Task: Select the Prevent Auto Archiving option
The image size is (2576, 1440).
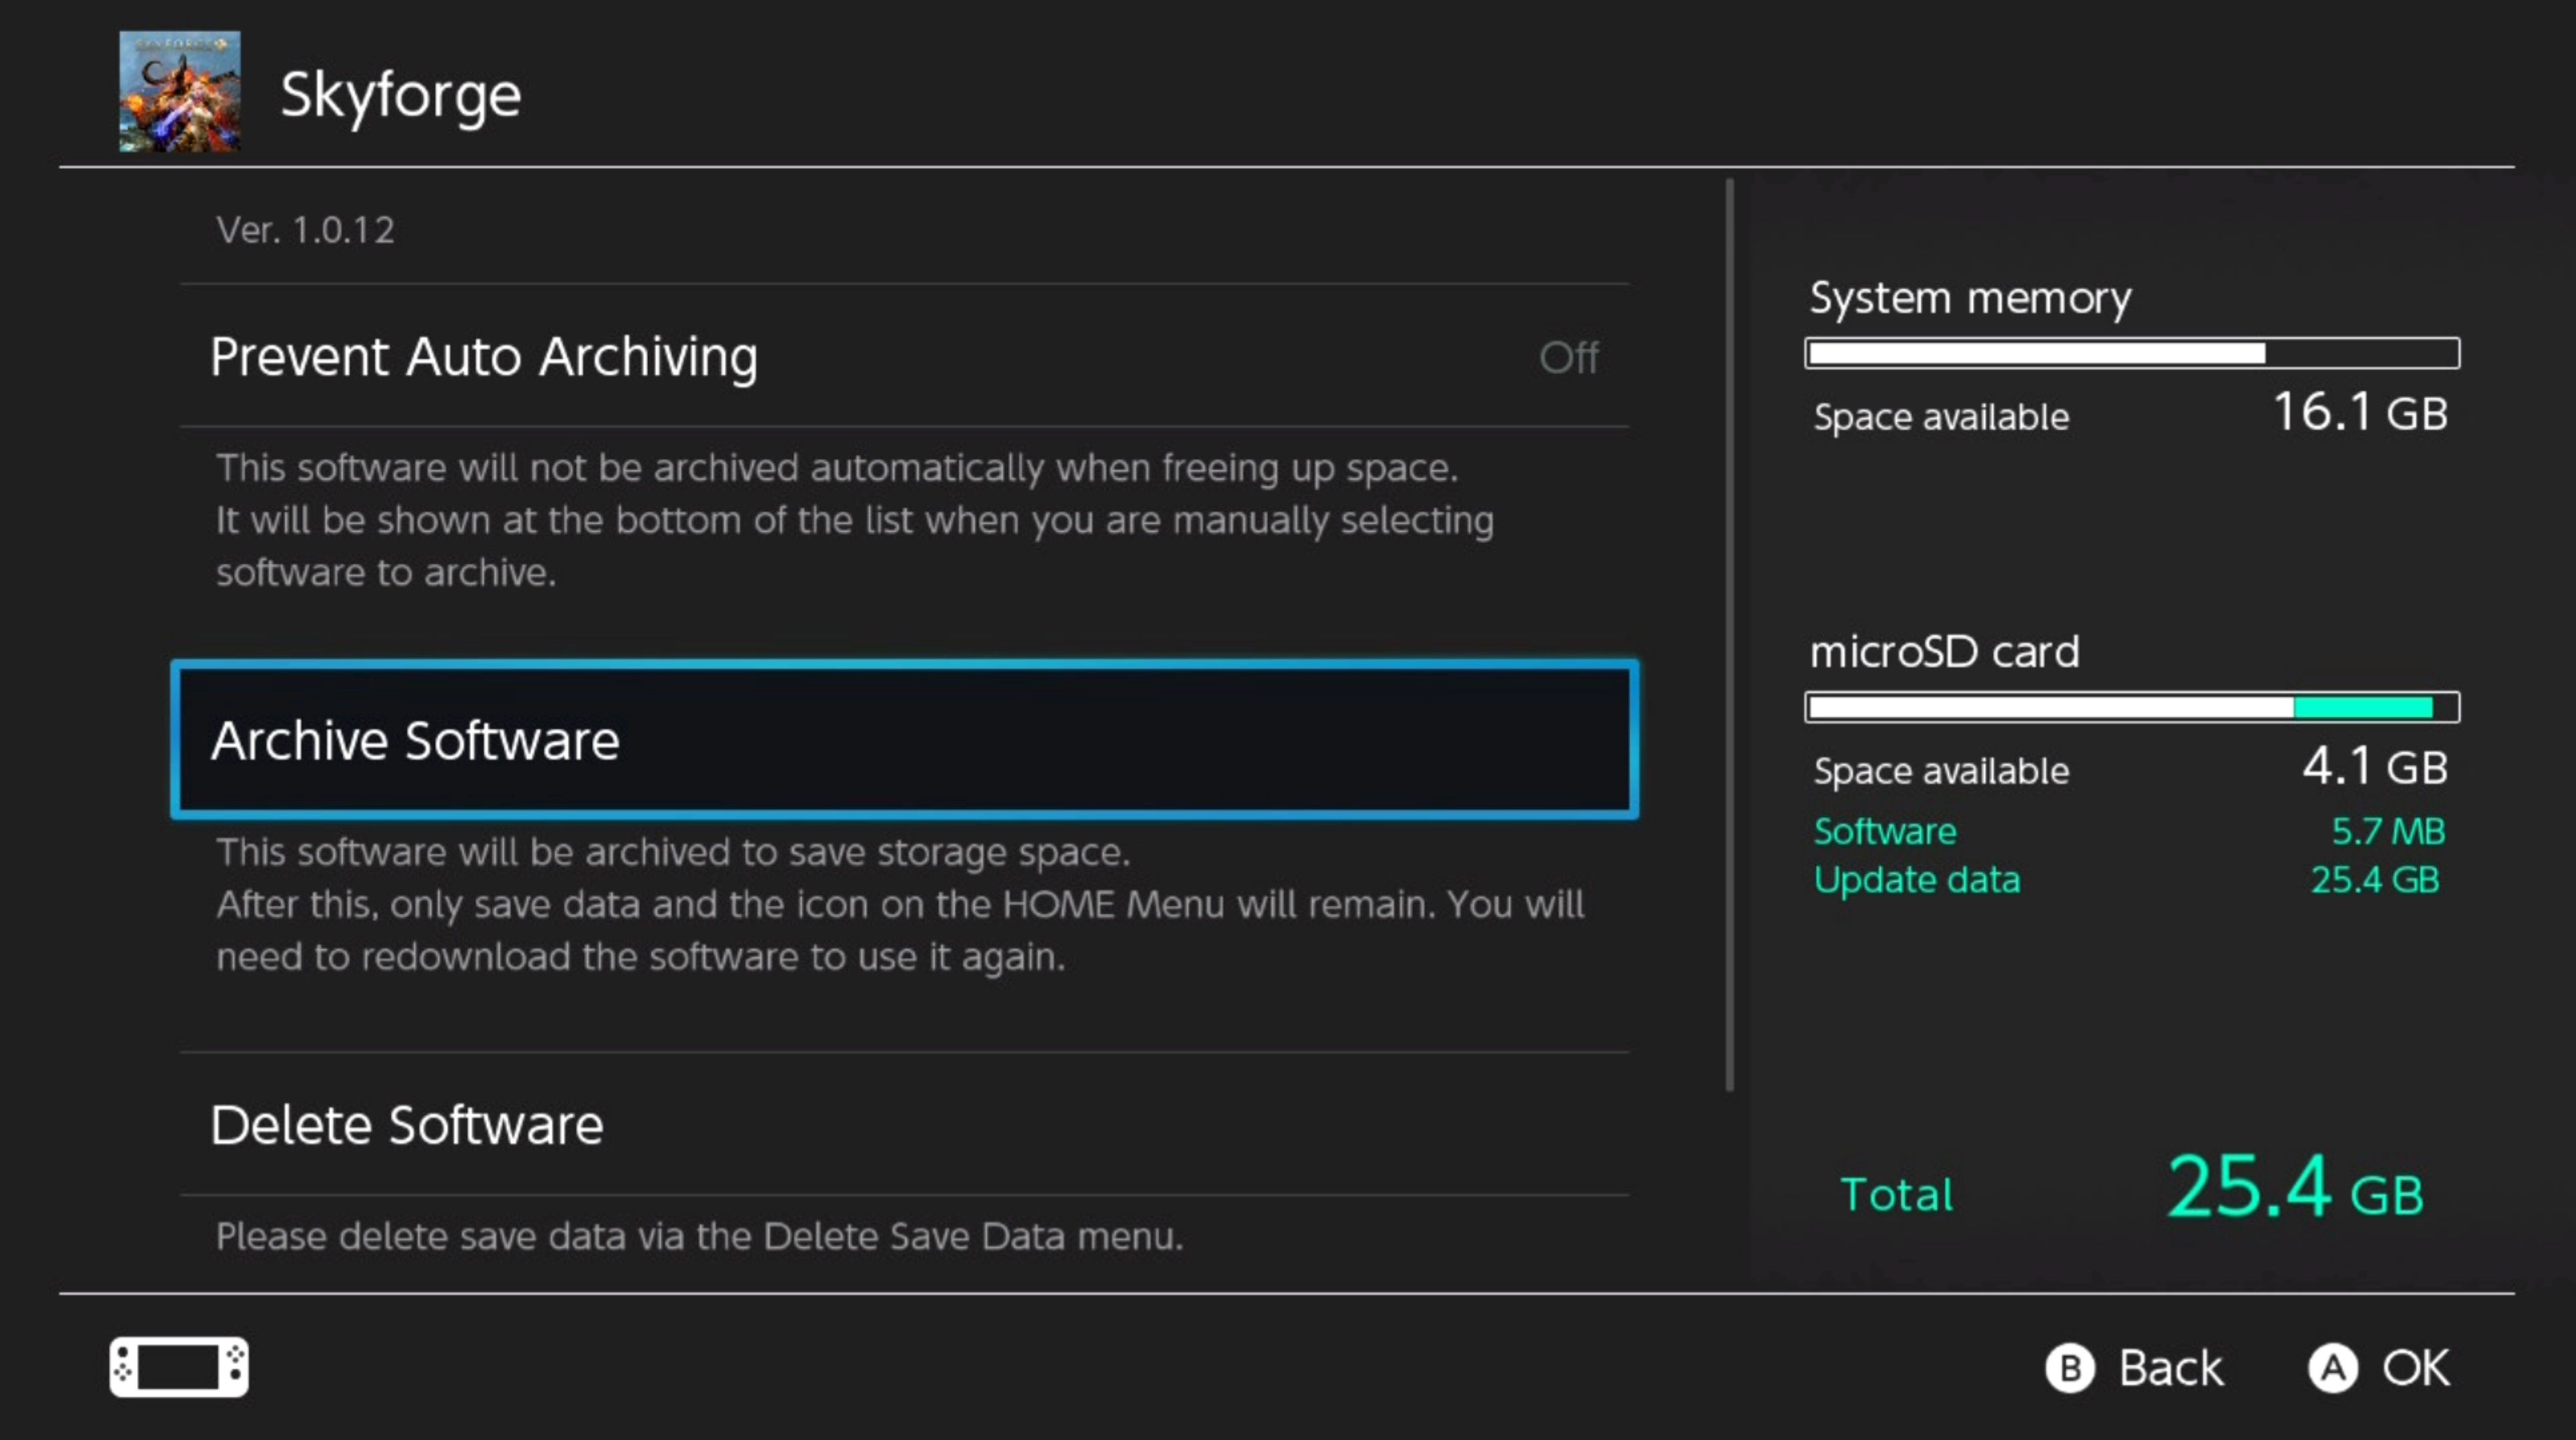Action: (484, 357)
